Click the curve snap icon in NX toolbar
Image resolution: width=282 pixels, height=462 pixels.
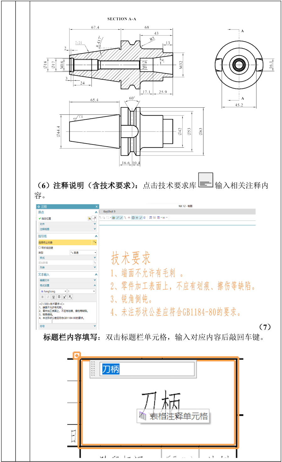[125, 218]
